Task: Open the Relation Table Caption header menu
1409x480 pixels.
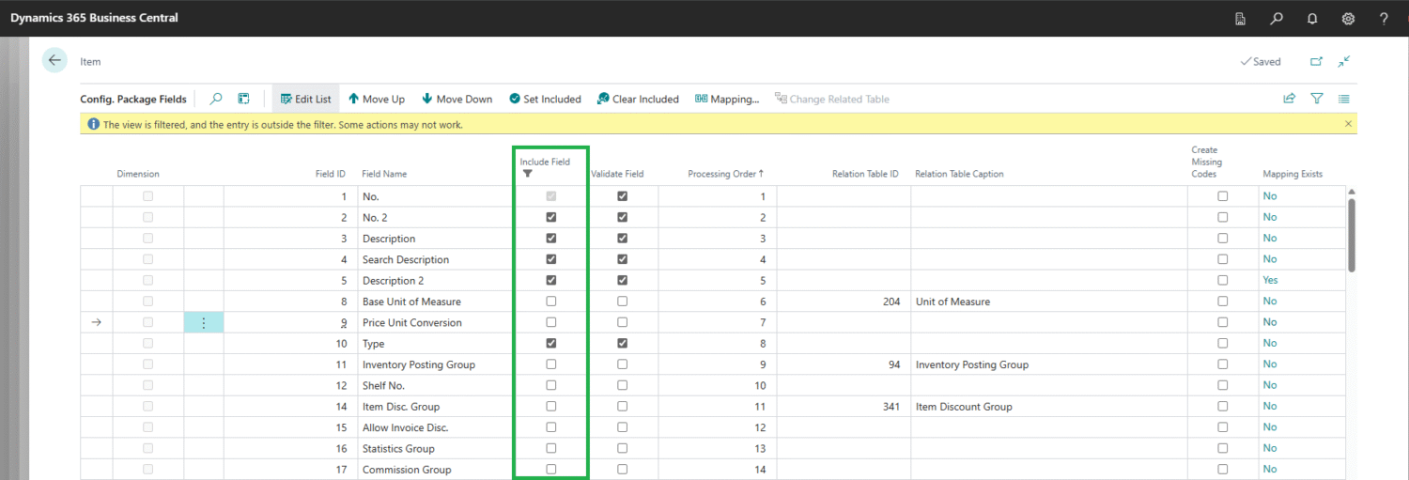Action: 959,174
